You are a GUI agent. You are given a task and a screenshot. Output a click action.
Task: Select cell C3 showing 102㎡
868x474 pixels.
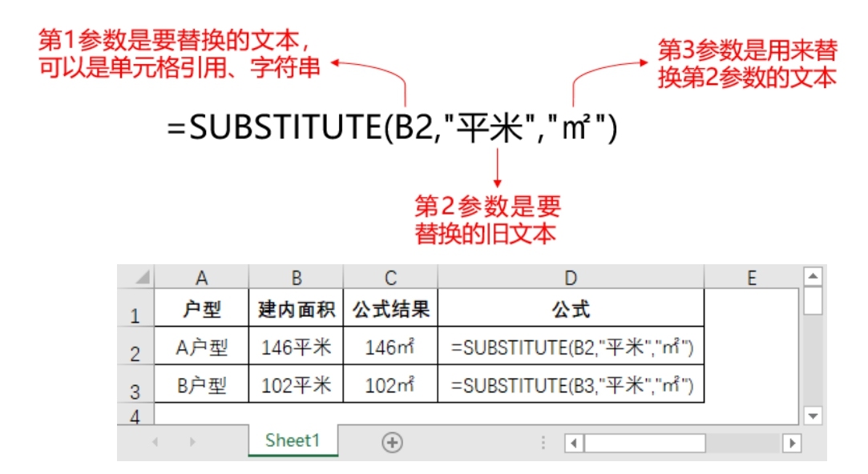tap(390, 384)
